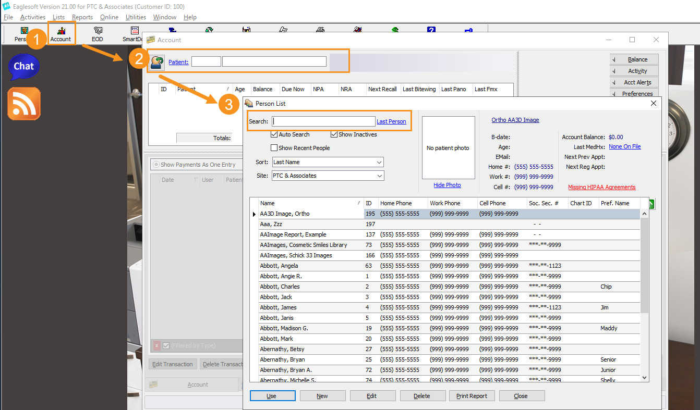
Task: Toggle the Filtered by Type checkbox
Action: tap(166, 345)
